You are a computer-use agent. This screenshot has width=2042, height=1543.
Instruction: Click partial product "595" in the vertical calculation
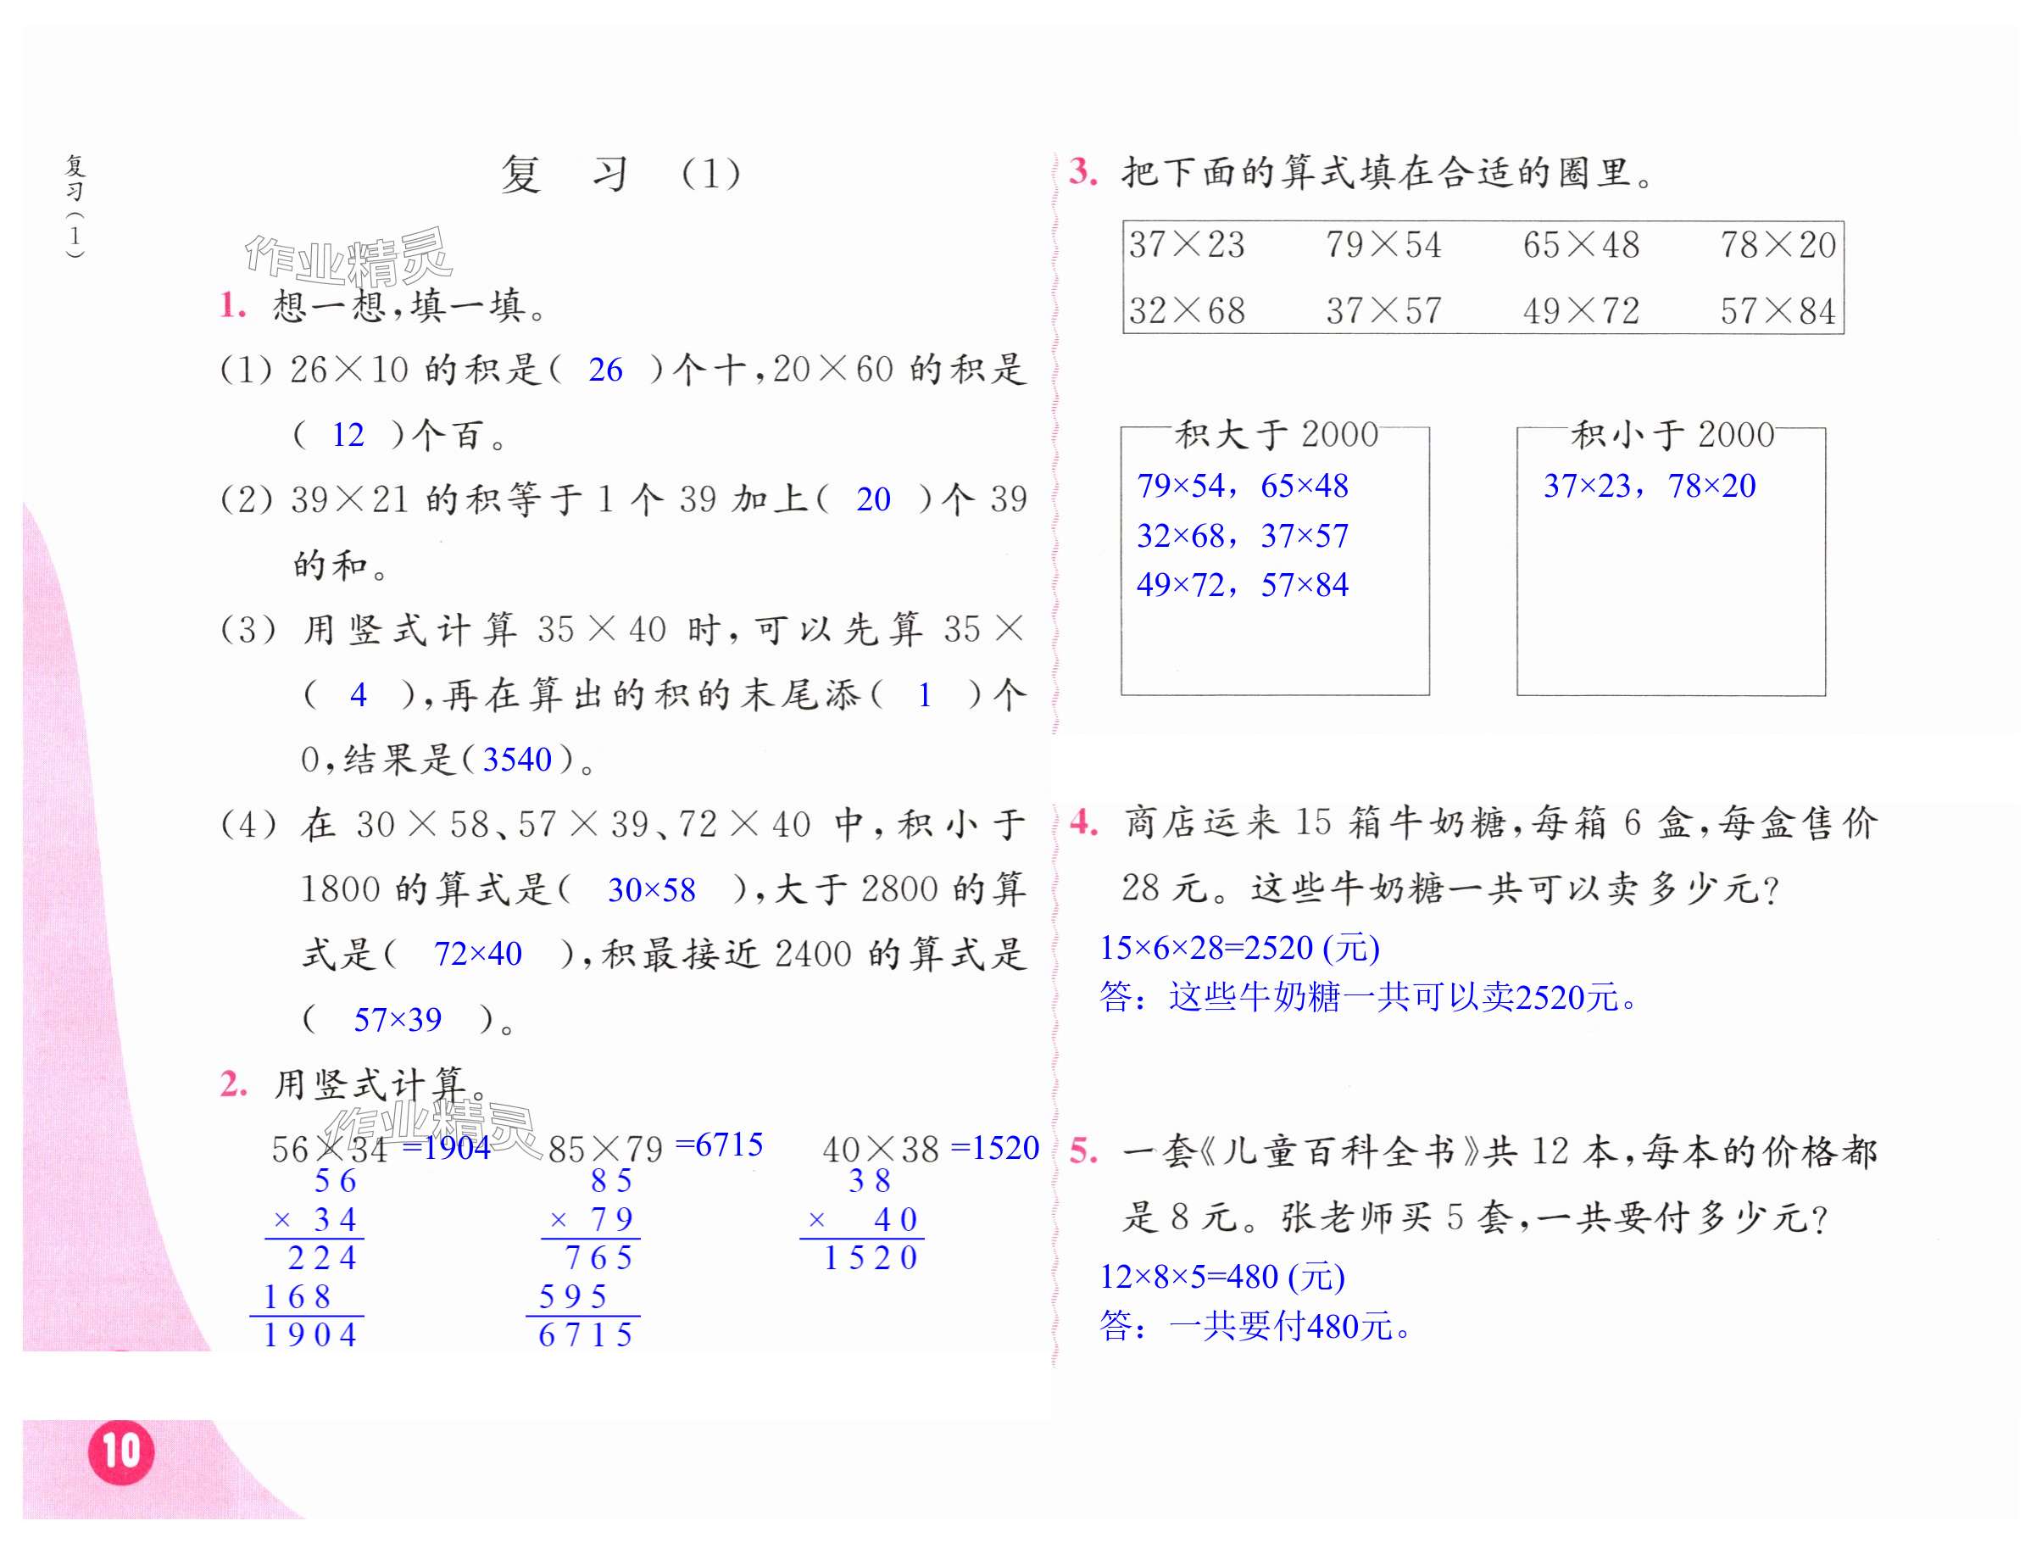click(573, 1297)
